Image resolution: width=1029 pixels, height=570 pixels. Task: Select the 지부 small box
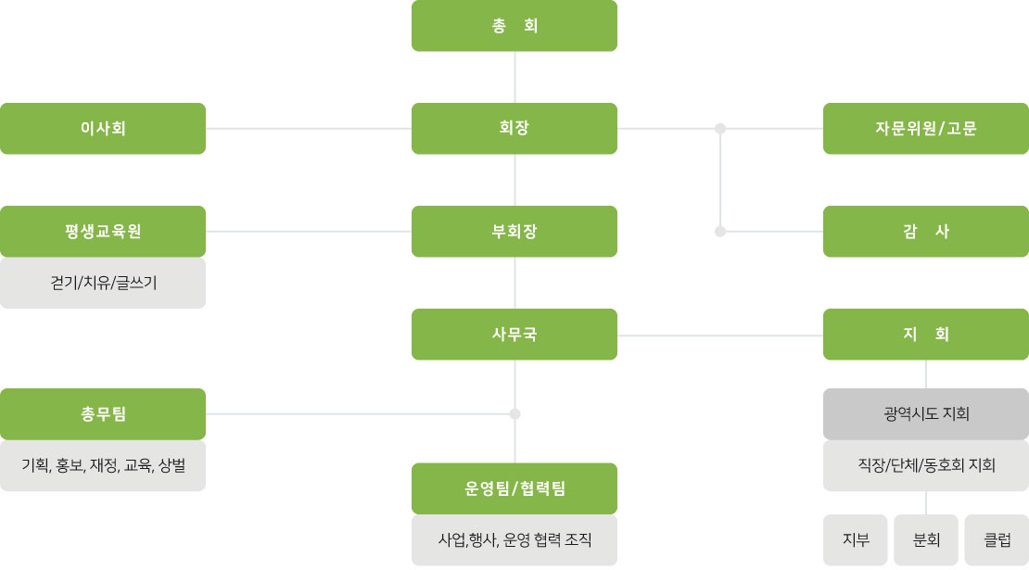coord(855,539)
